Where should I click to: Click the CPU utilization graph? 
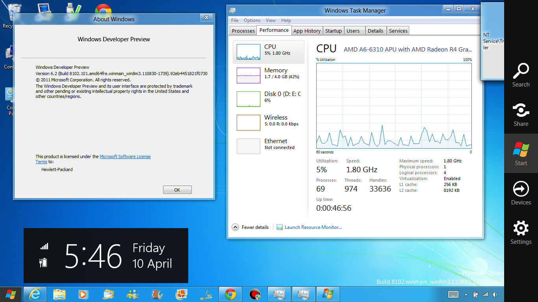click(x=394, y=105)
